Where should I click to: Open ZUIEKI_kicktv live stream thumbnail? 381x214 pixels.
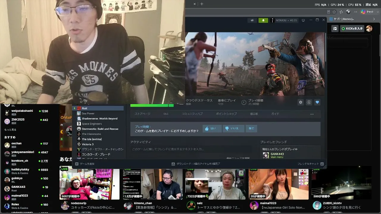(x=342, y=183)
